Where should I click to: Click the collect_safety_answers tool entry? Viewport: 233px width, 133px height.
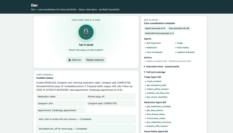tap(157, 89)
